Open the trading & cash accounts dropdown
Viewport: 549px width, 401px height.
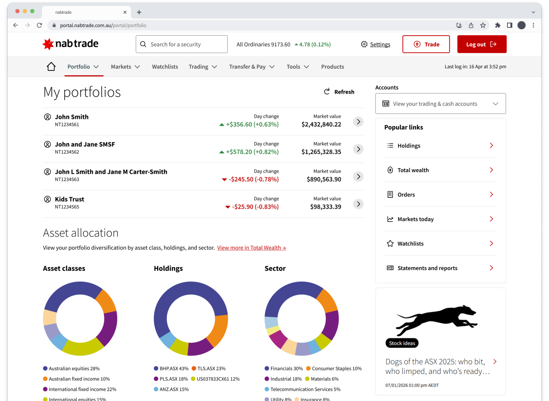[440, 103]
